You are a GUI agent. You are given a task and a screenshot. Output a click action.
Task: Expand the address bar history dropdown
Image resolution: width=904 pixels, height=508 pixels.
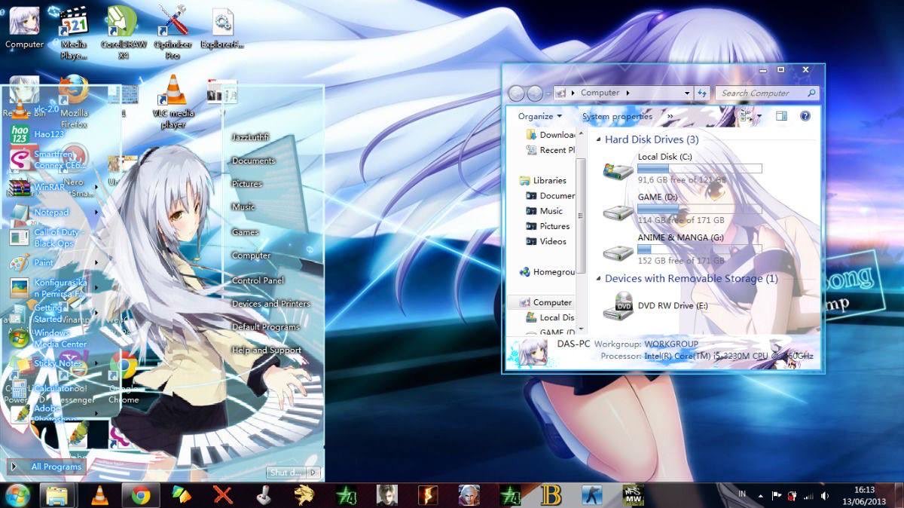pos(689,93)
